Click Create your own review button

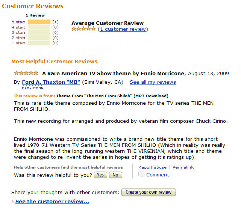click(149, 192)
